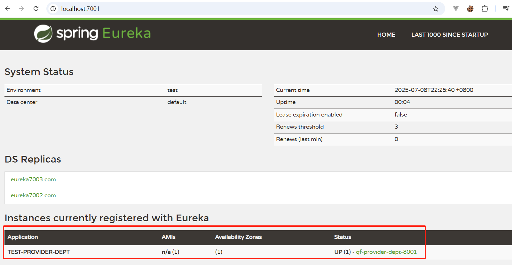
Task: Open the eureka7002.com replica link
Action: click(33, 195)
